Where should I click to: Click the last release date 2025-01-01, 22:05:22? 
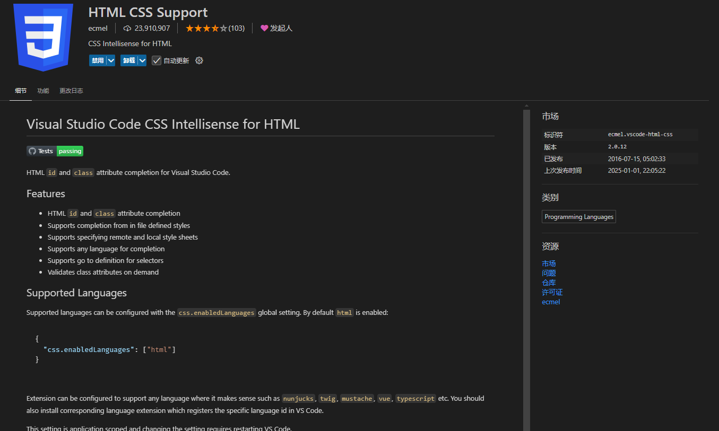tap(637, 170)
